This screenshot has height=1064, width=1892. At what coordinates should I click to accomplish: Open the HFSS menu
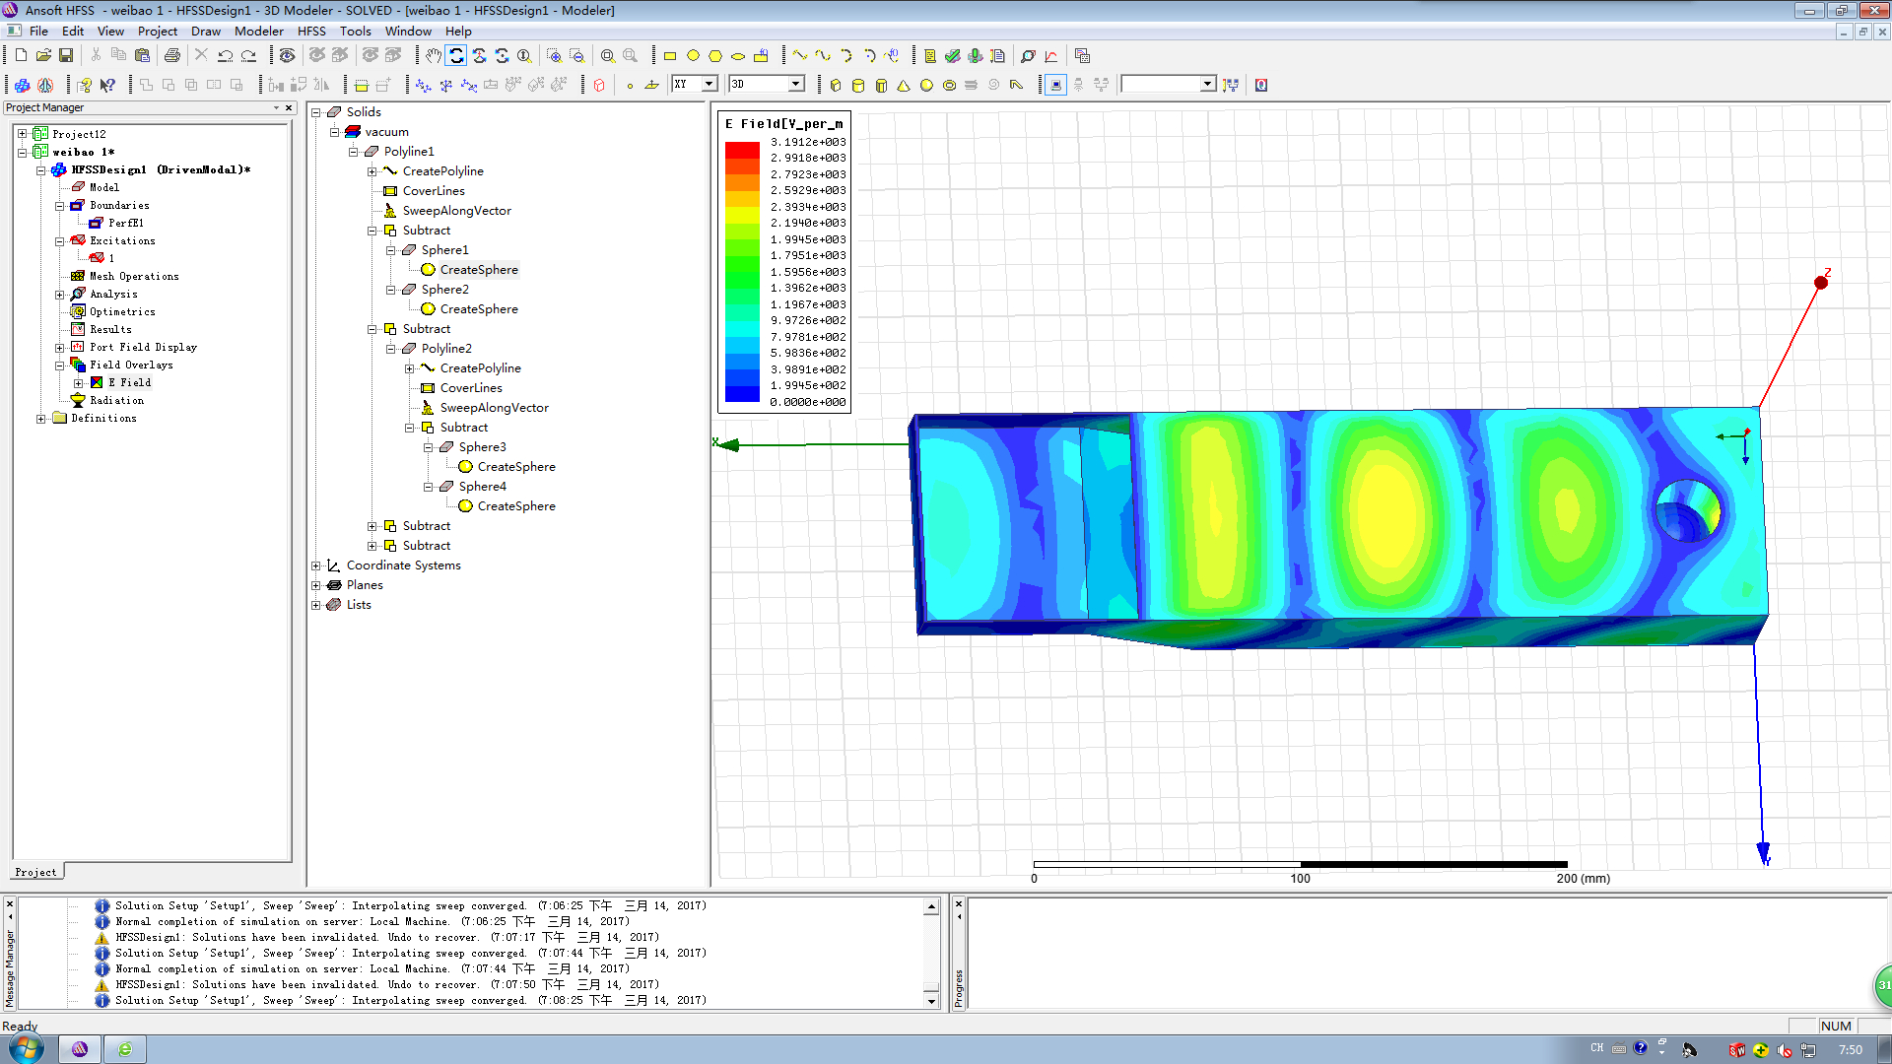tap(311, 31)
